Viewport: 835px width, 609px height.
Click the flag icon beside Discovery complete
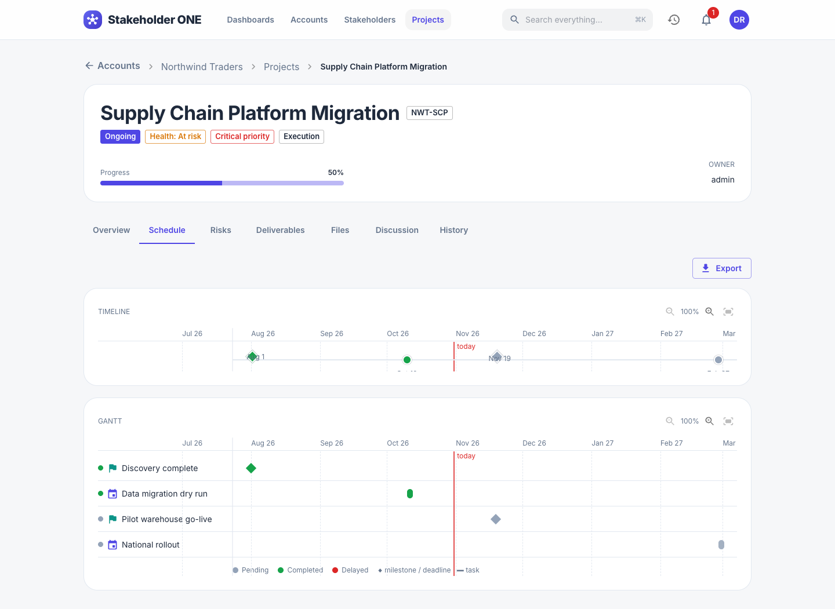point(112,468)
